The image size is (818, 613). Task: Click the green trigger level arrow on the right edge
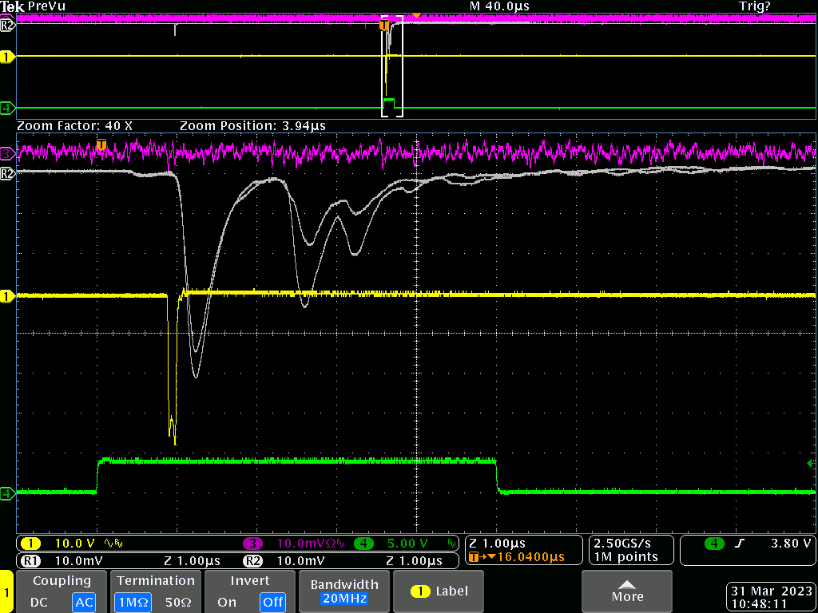point(812,464)
